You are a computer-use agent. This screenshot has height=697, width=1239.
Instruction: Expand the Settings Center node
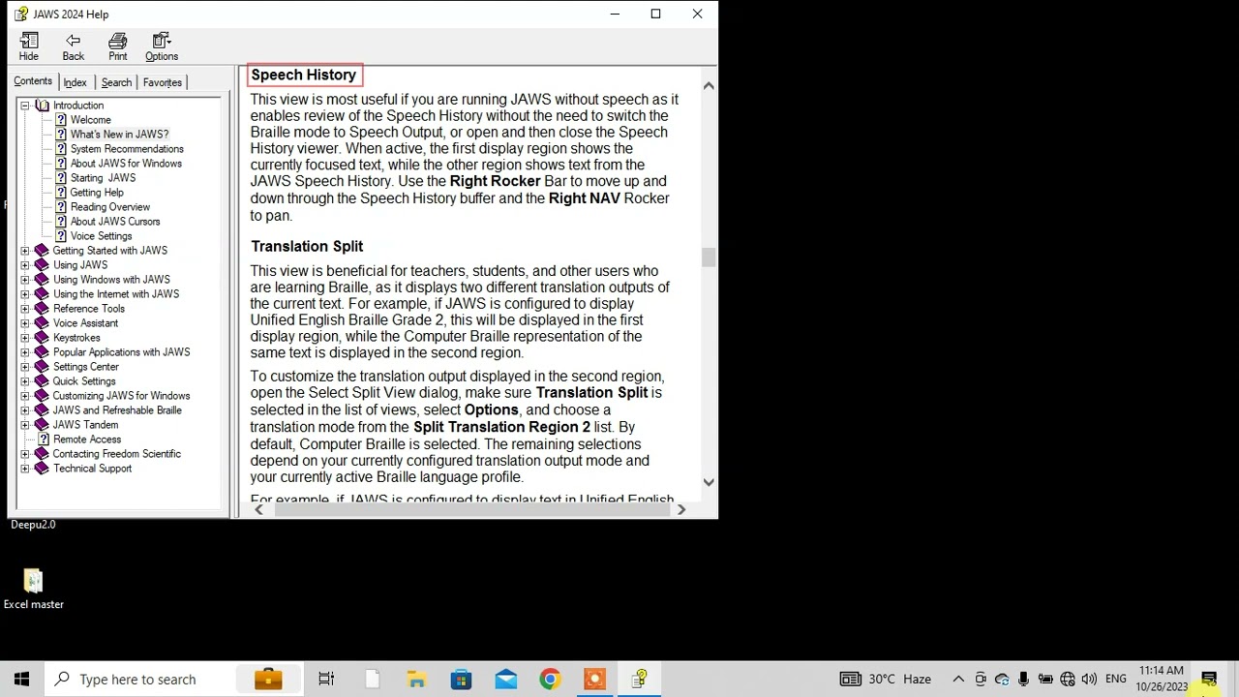click(x=25, y=367)
